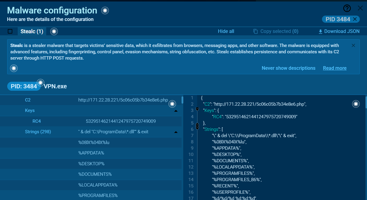
Task: Collapse the Strings (298) list arrow
Action: (176, 132)
